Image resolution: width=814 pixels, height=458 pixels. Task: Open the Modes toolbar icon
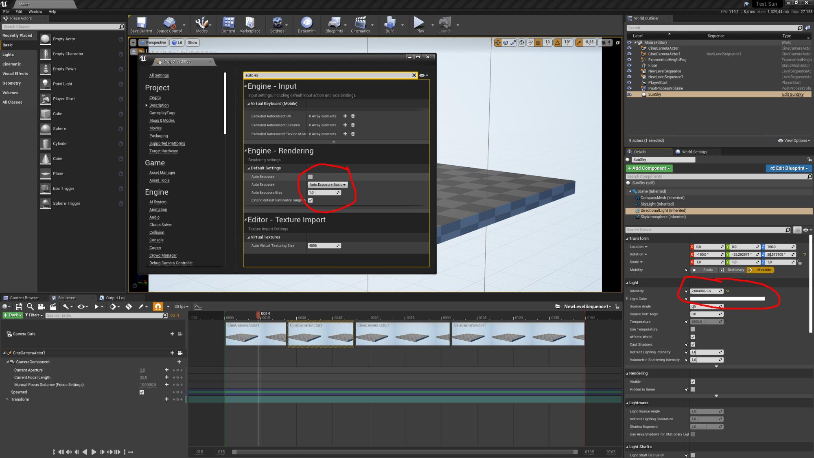coord(201,24)
